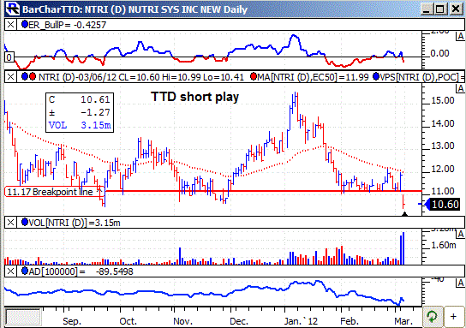Image resolution: width=466 pixels, height=328 pixels.
Task: Click the 13.00 price axis label
Action: (x=443, y=146)
